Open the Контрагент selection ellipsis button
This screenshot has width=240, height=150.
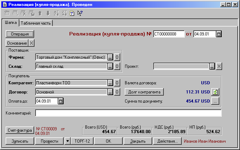(110, 83)
